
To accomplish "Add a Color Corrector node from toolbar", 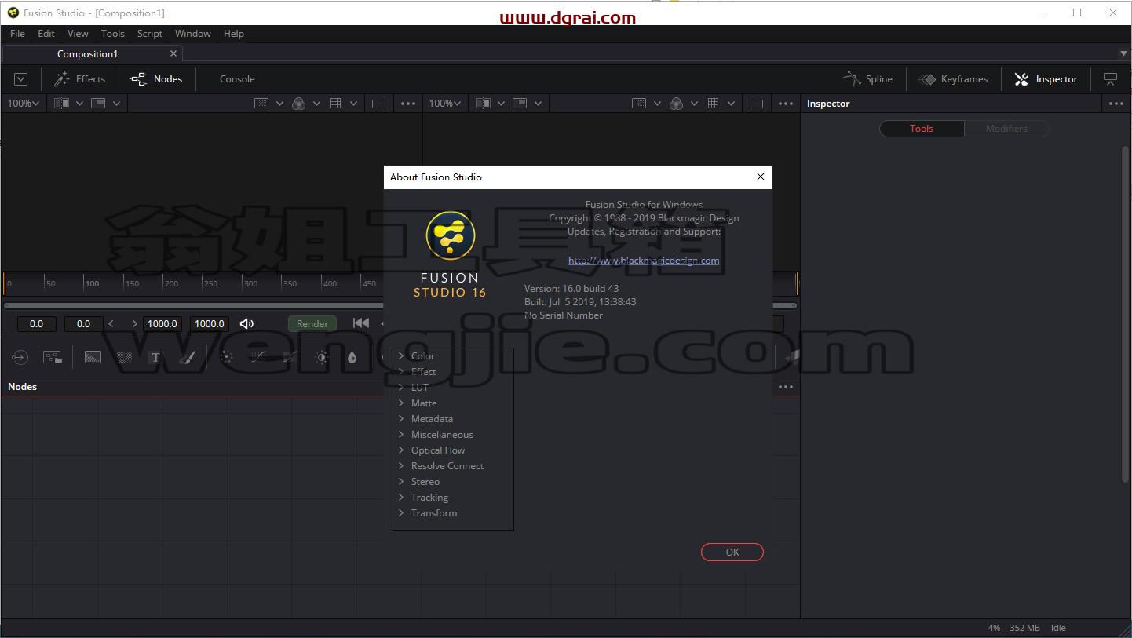I will pos(227,357).
